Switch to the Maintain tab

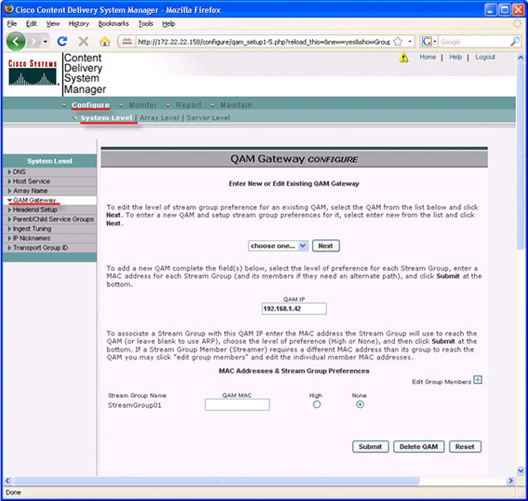pyautogui.click(x=236, y=105)
